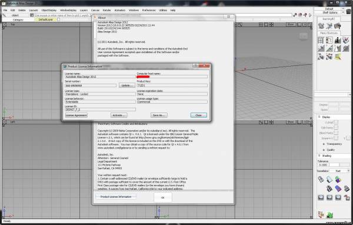Image resolution: width=353 pixels, height=225 pixels.
Task: Click the grid icon under Menu Shortcuts
Action: pos(321,41)
